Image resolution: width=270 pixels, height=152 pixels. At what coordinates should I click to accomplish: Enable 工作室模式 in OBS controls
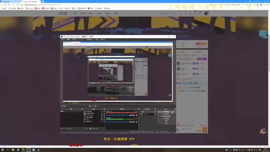point(166,119)
